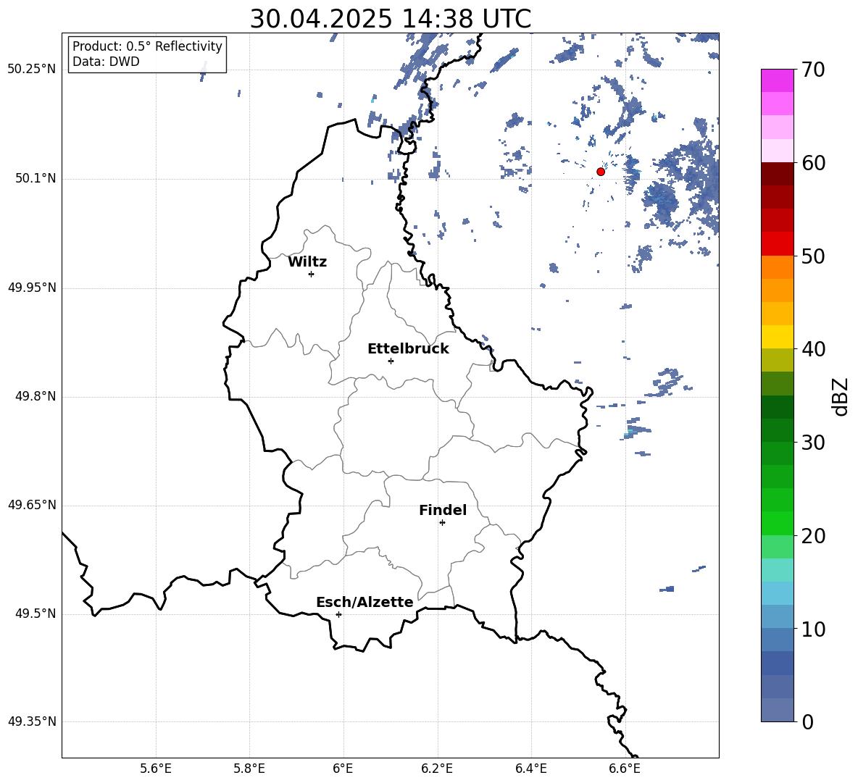Click the 50.25°N latitude label
This screenshot has width=858, height=783.
tap(32, 70)
